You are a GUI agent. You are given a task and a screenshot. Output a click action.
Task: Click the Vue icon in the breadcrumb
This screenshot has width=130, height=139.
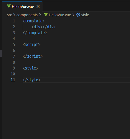pyautogui.click(x=46, y=15)
